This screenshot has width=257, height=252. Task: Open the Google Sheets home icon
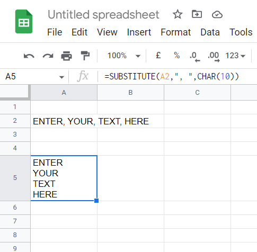[24, 22]
